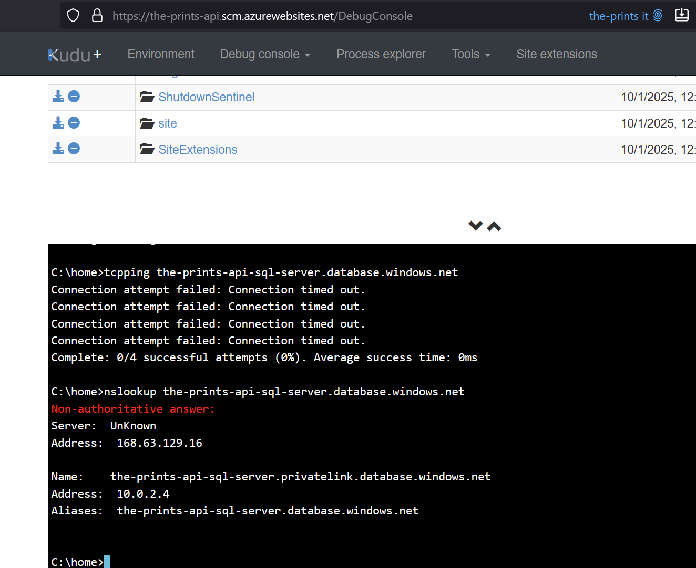The width and height of the screenshot is (696, 568).
Task: Click the Server: UnKnown line
Action: [104, 426]
